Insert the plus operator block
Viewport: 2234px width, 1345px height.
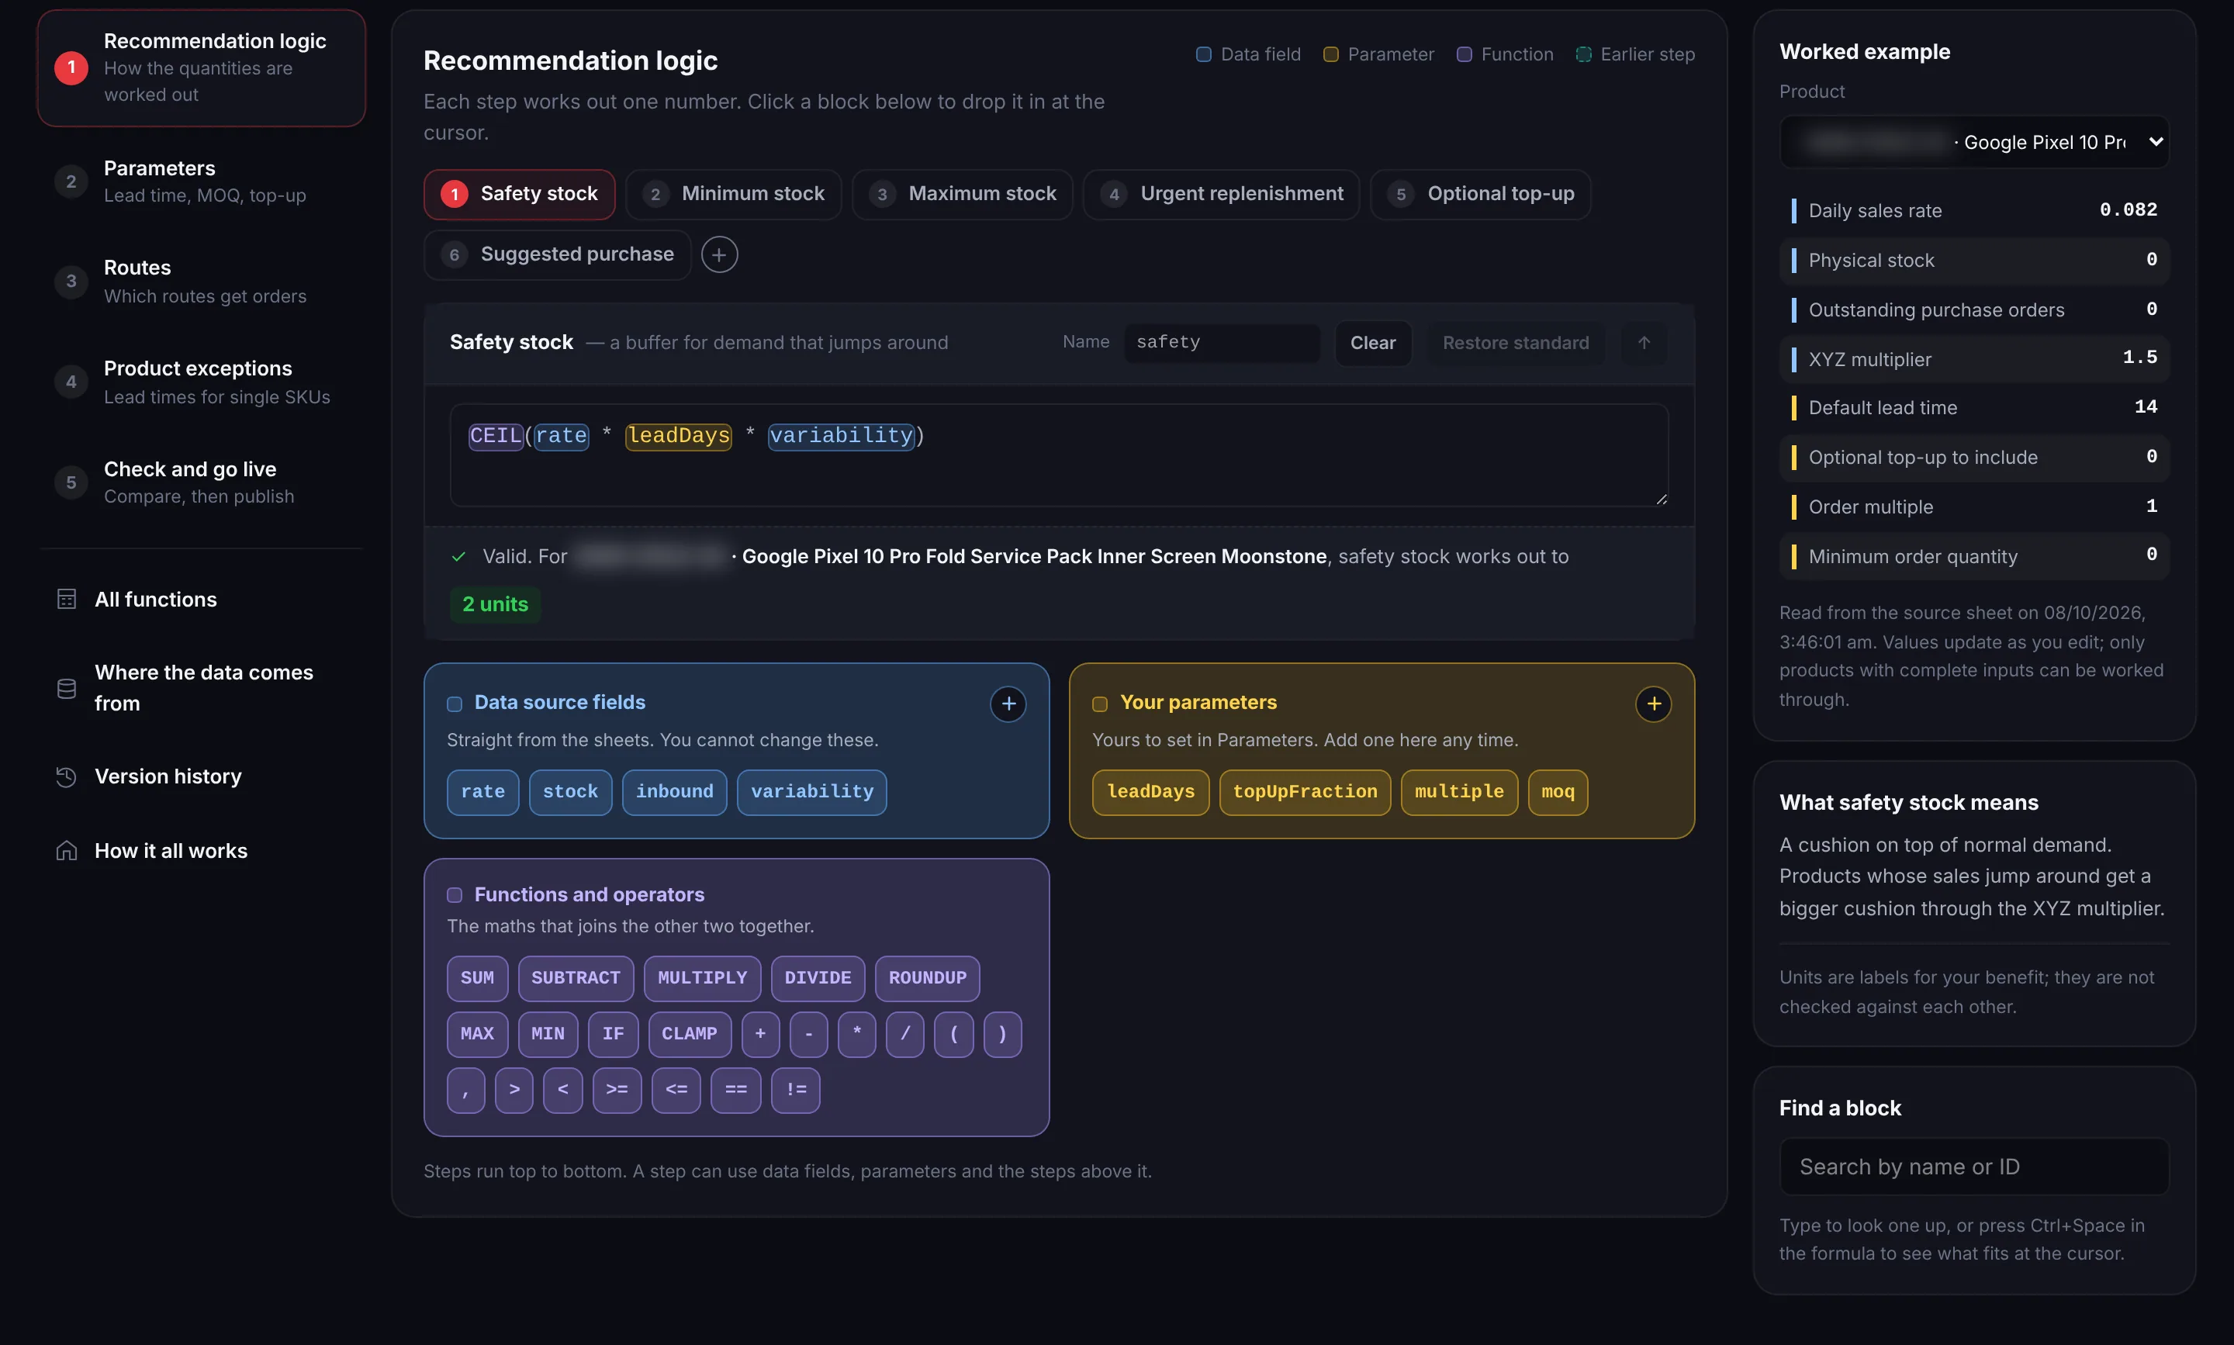(760, 1034)
